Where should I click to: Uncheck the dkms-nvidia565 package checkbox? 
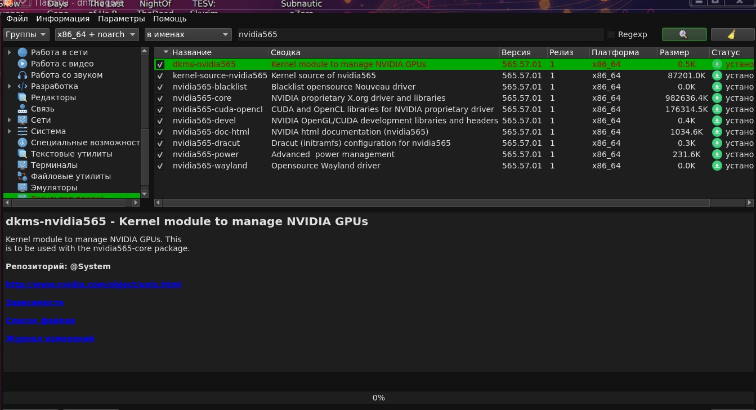tap(160, 64)
